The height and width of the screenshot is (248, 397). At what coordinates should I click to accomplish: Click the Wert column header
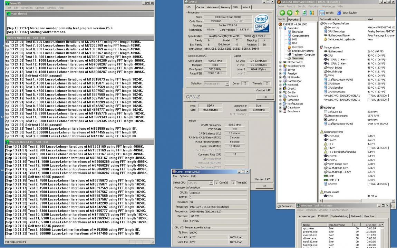380,19
